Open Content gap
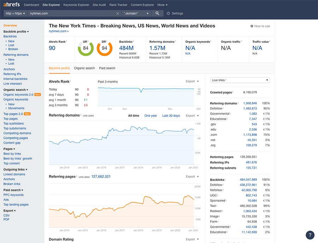 [12, 143]
